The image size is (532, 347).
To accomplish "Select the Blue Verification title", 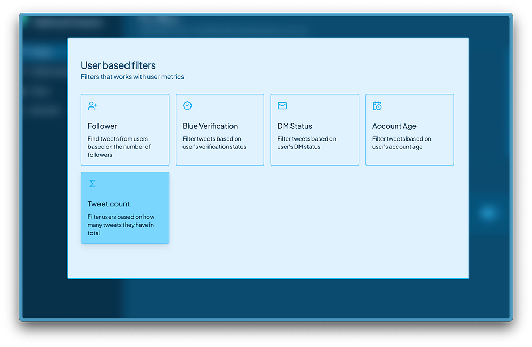I will click(210, 126).
